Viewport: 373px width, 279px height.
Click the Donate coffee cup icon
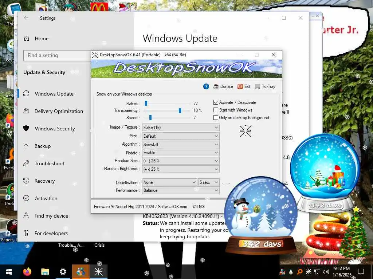click(x=216, y=86)
